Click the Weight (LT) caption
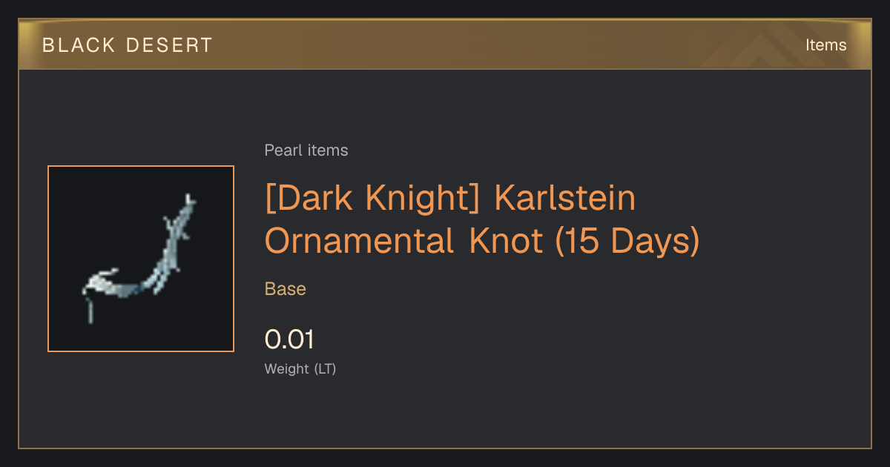 click(300, 368)
